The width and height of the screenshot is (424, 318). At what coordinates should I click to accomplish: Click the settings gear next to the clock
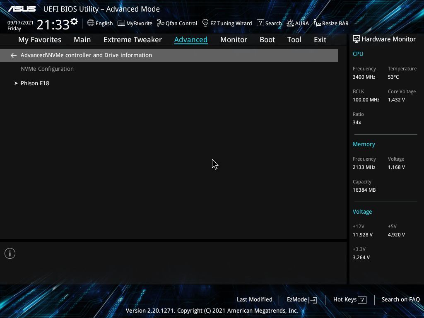(x=74, y=22)
